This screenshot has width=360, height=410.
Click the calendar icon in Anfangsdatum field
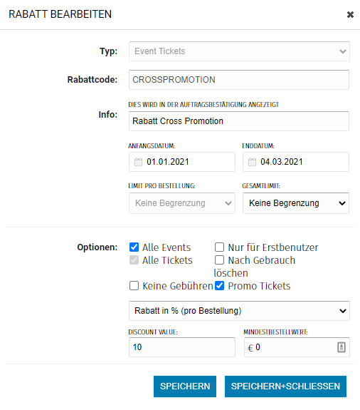(138, 162)
